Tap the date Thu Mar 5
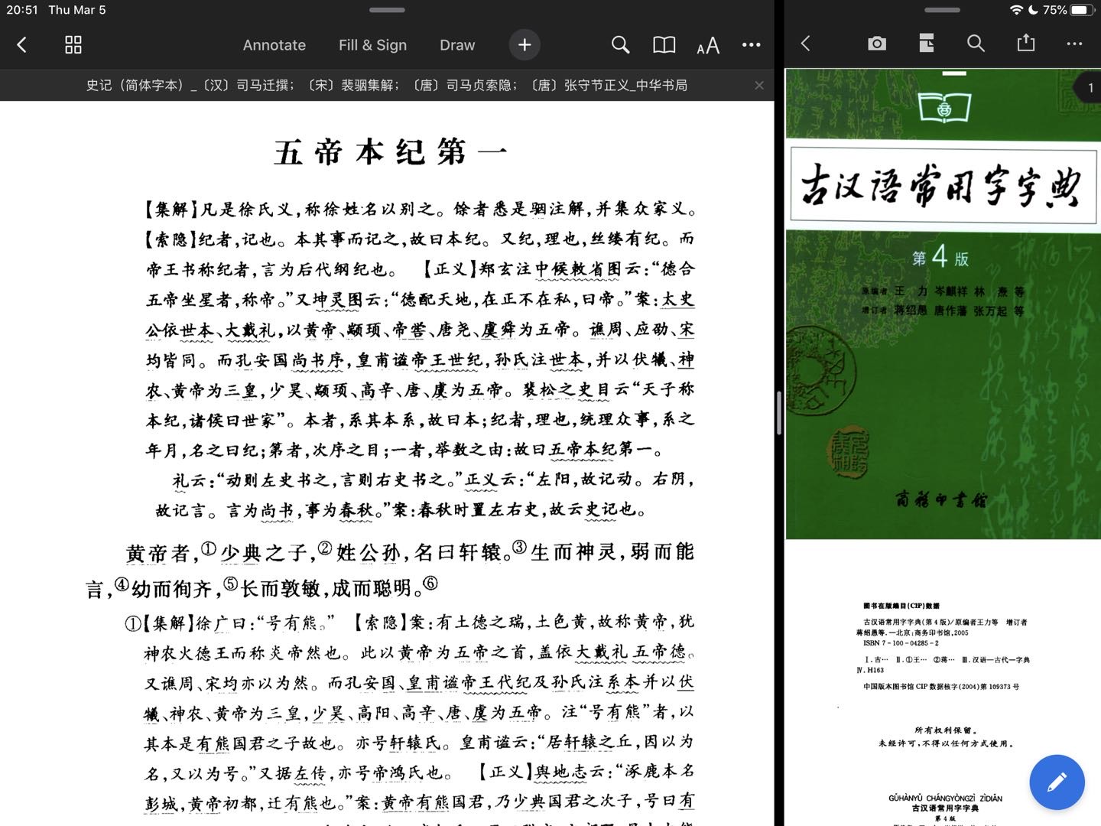 (x=77, y=10)
